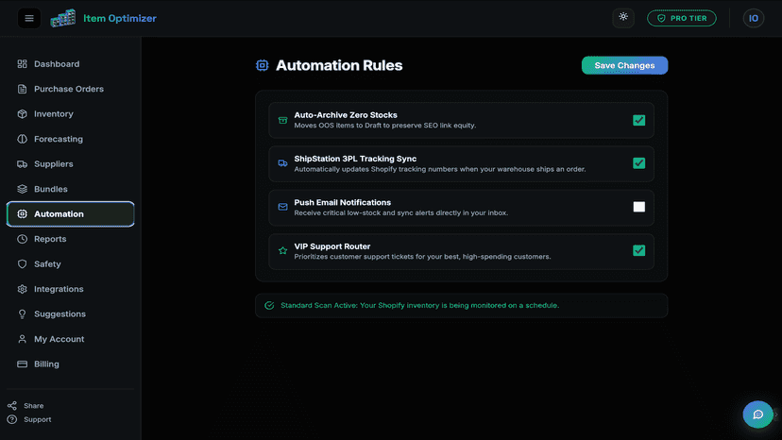Click the Dashboard grid icon

(x=22, y=64)
